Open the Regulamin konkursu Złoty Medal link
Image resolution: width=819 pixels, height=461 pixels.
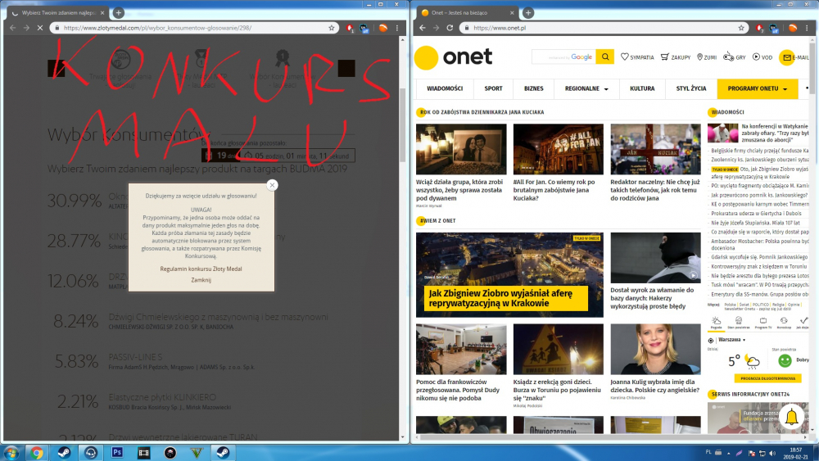click(201, 269)
